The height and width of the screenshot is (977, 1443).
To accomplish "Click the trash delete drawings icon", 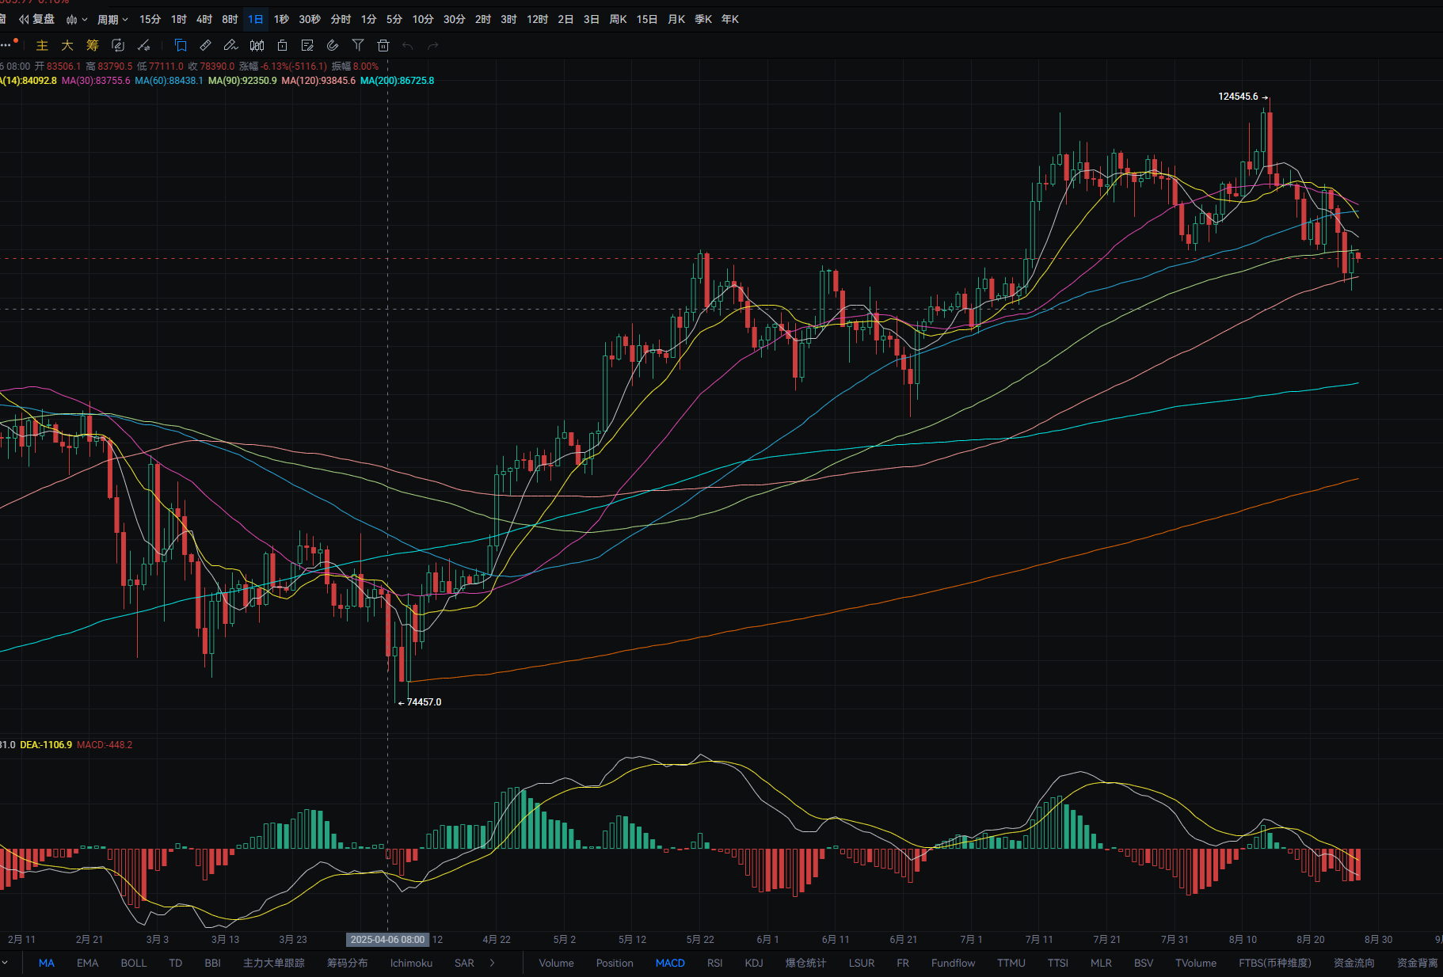I will click(x=383, y=45).
